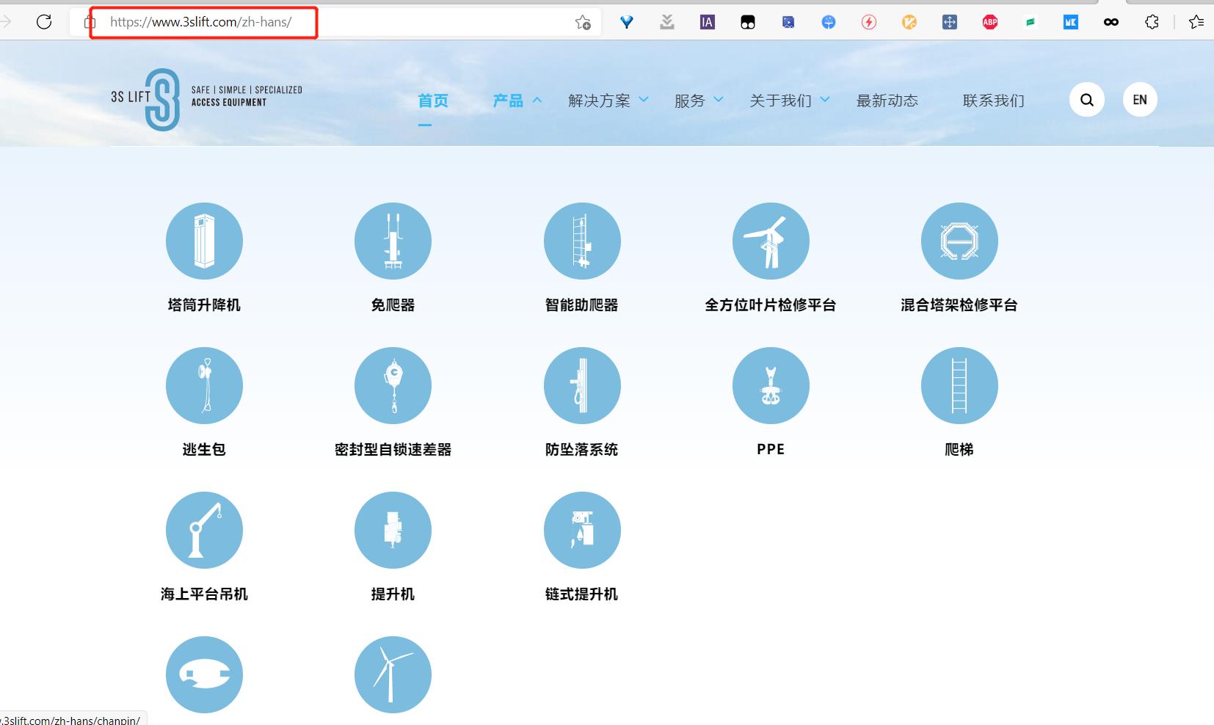Select the 海上平台吊机 crane icon
Image resolution: width=1214 pixels, height=725 pixels.
(x=204, y=530)
